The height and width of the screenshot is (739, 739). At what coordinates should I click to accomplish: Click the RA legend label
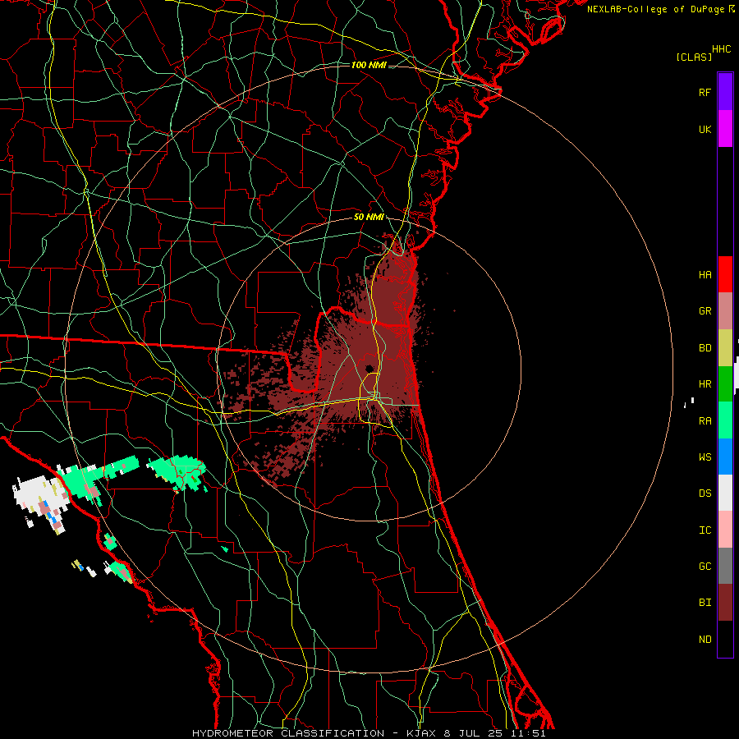coord(705,421)
